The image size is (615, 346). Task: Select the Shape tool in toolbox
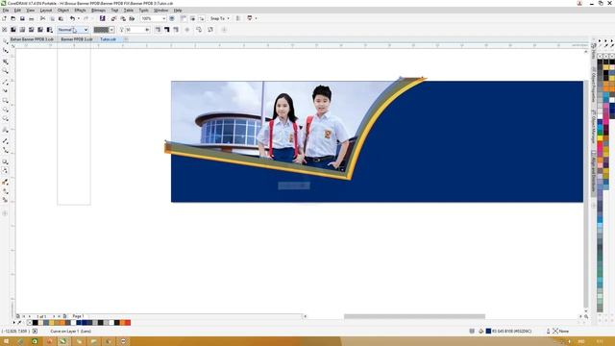(5, 51)
